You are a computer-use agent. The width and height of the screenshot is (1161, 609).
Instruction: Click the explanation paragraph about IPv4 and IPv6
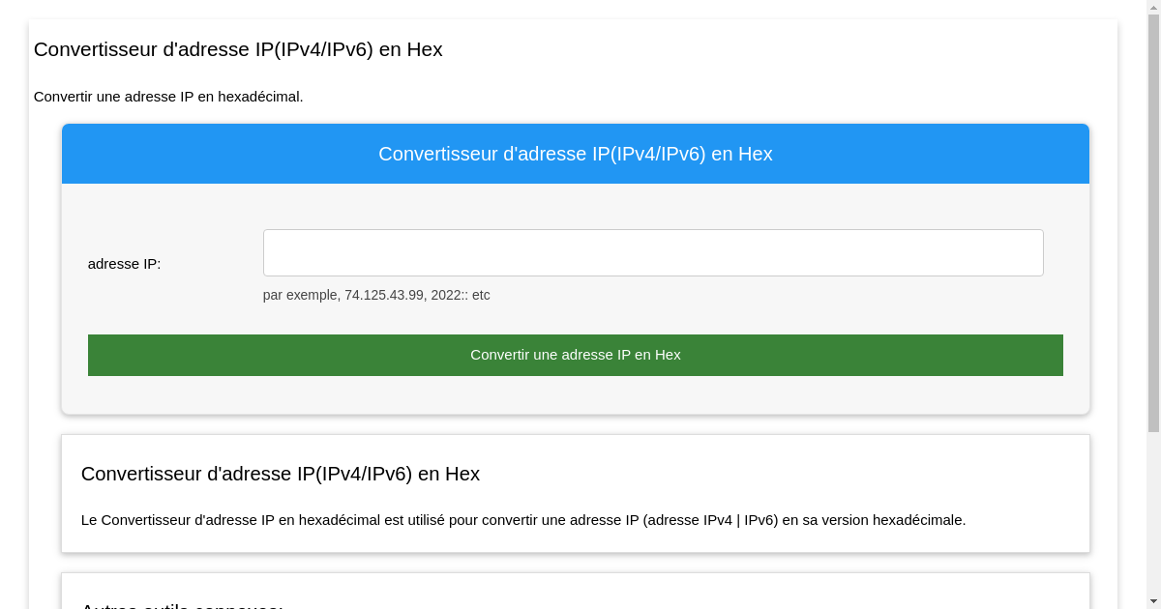tap(523, 519)
